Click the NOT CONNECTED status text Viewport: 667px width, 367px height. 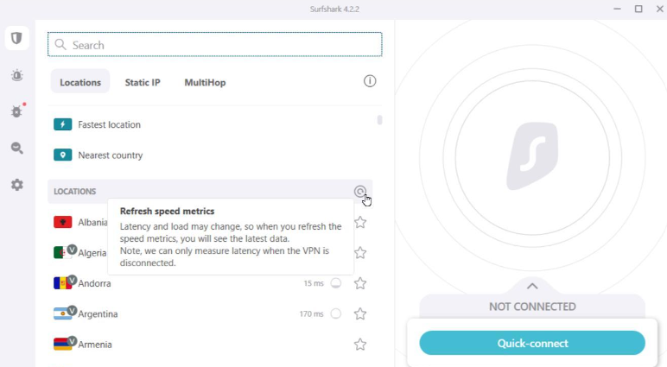click(x=532, y=307)
